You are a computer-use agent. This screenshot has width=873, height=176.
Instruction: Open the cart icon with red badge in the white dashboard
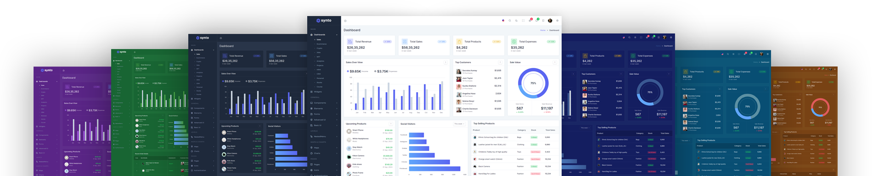pyautogui.click(x=530, y=20)
